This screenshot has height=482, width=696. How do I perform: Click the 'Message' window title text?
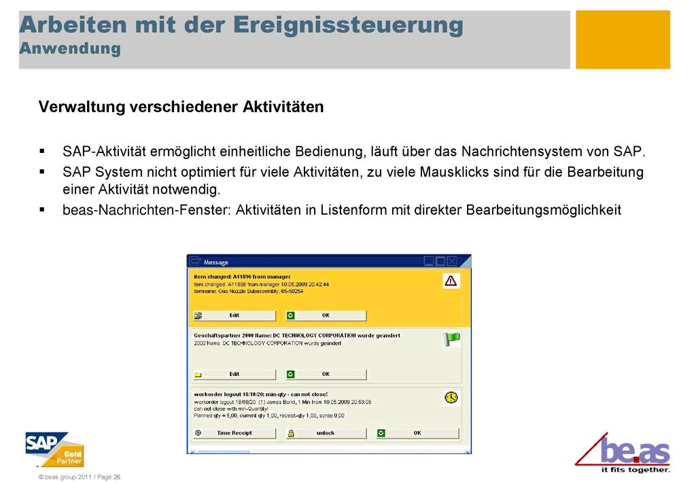click(215, 262)
